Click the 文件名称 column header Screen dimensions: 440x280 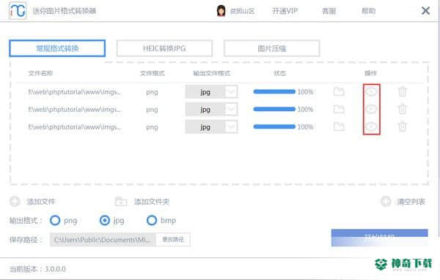(x=40, y=73)
